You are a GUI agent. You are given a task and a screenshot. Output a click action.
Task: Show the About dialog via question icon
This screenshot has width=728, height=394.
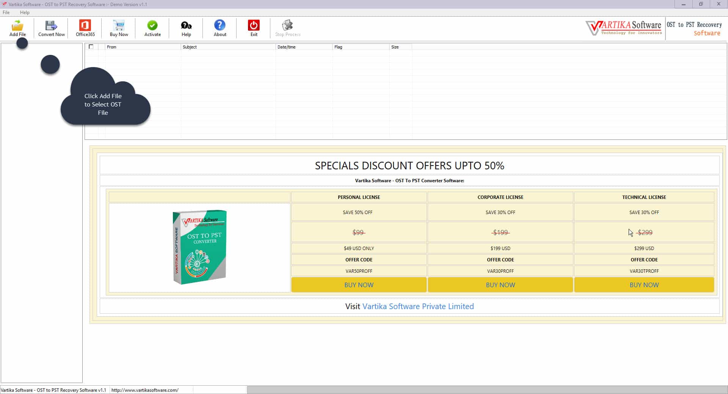point(220,25)
